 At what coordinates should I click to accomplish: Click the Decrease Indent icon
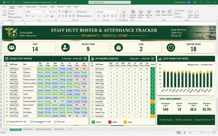[x=70, y=16]
